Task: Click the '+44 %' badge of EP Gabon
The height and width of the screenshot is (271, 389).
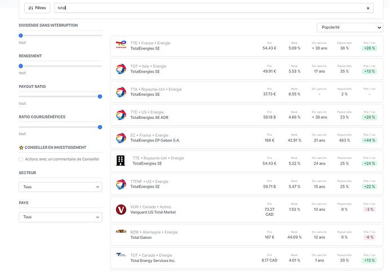Action: (x=369, y=140)
